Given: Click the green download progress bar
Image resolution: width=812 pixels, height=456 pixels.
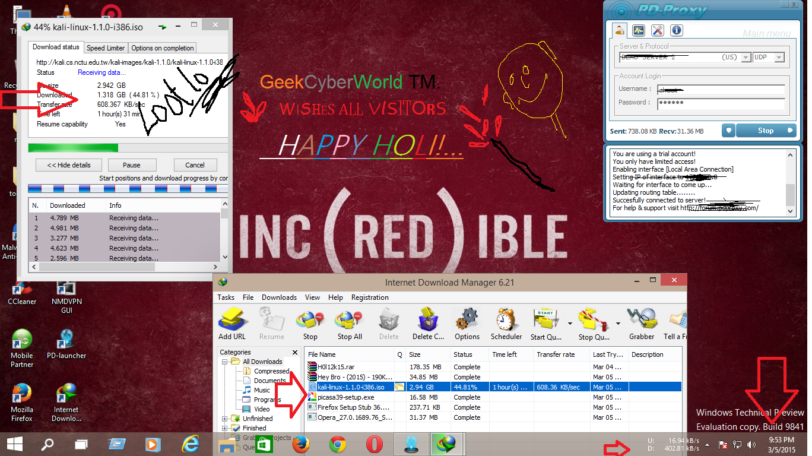Looking at the screenshot, I should coord(128,148).
